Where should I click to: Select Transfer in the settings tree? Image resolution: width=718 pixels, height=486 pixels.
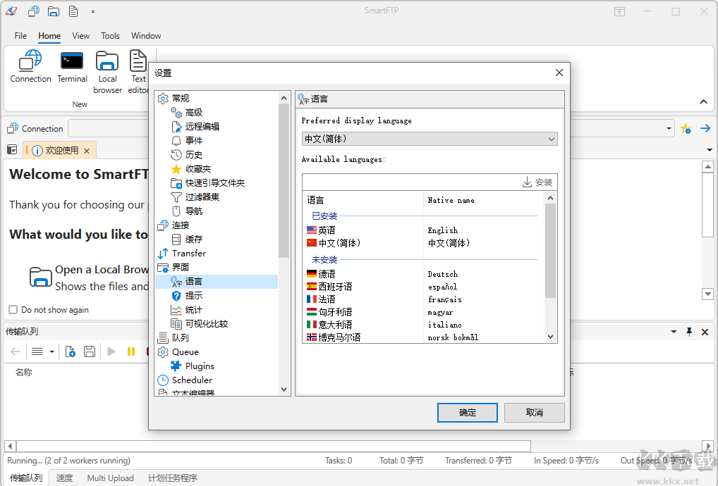point(188,254)
